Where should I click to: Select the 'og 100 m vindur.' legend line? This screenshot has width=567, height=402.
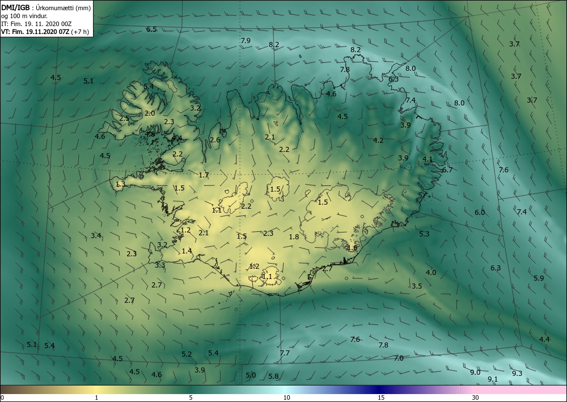24,16
